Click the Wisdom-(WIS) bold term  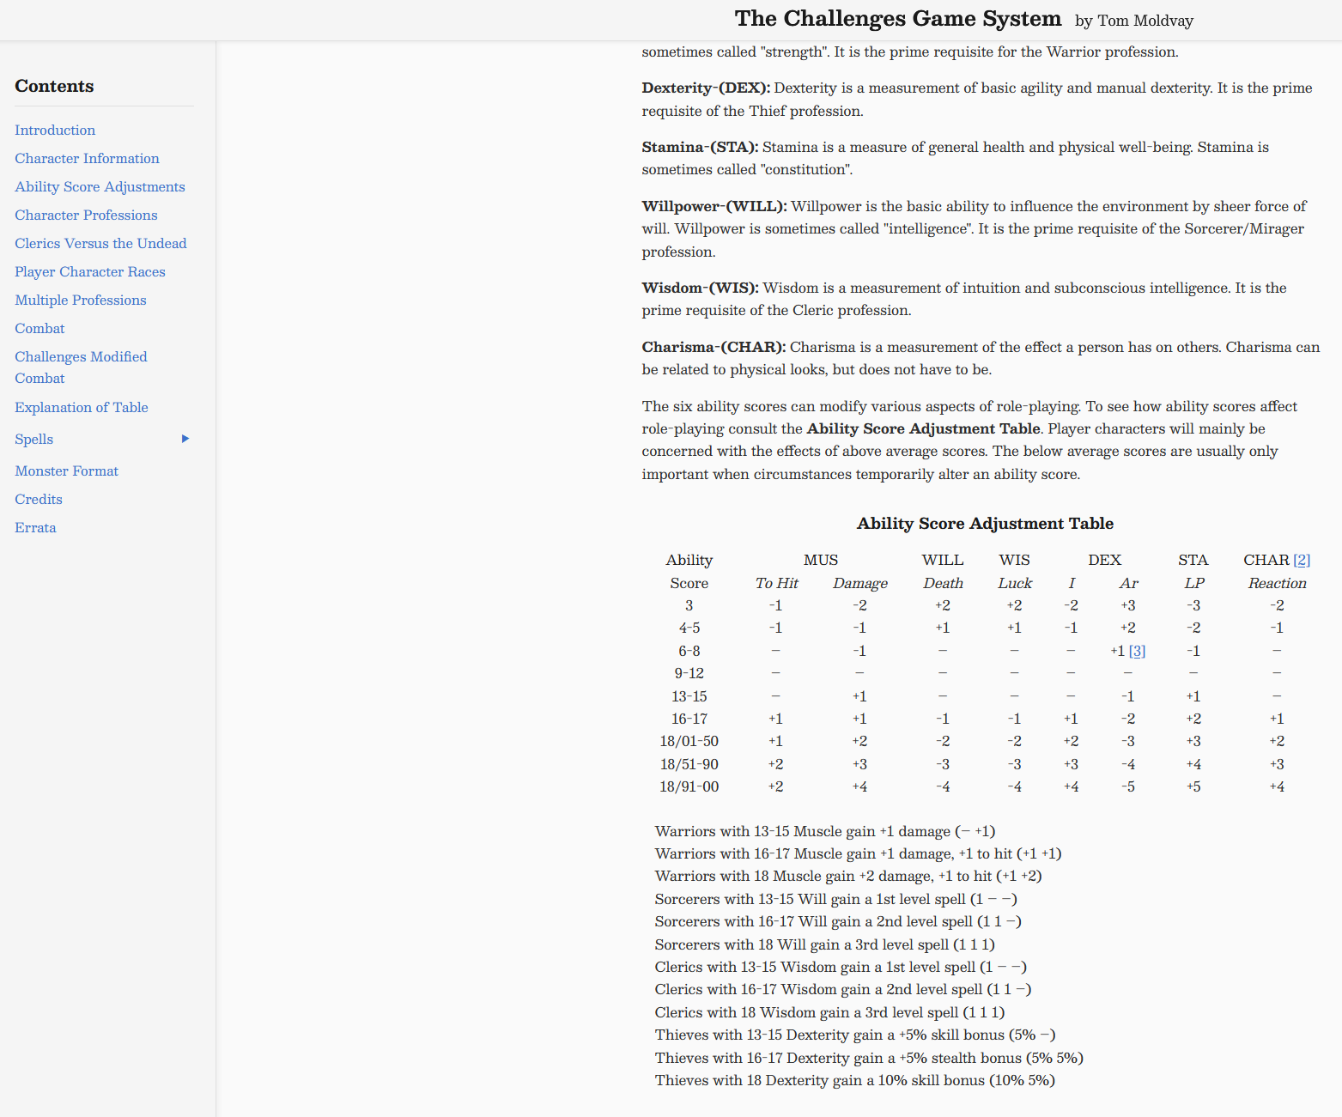coord(700,288)
